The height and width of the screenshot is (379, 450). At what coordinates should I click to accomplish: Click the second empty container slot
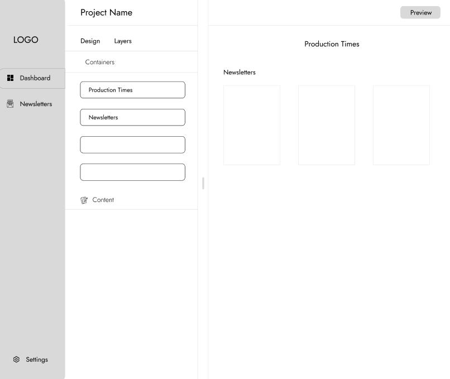pos(132,172)
